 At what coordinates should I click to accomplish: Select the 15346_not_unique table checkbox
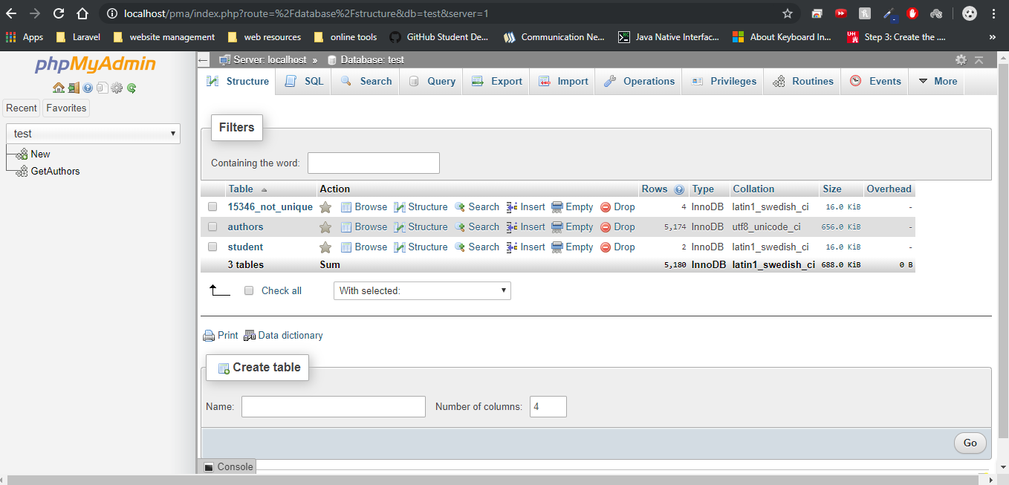pyautogui.click(x=212, y=207)
